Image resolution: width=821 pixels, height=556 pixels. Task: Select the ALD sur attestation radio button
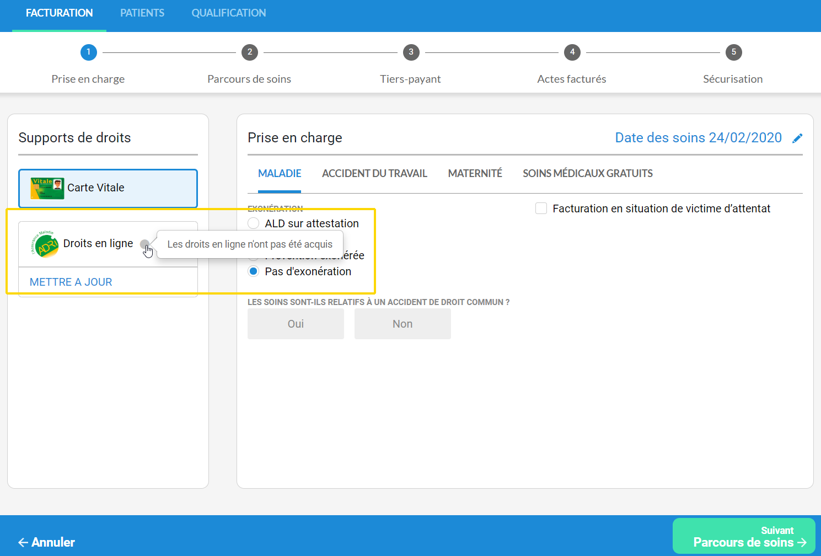coord(254,223)
